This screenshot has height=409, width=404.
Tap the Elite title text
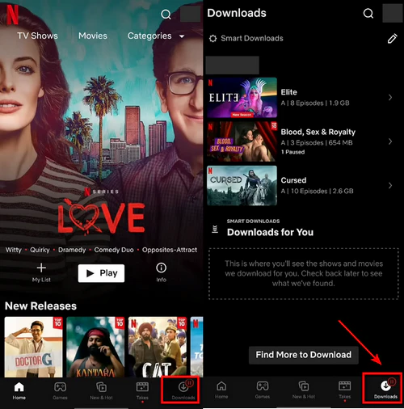pyautogui.click(x=288, y=92)
